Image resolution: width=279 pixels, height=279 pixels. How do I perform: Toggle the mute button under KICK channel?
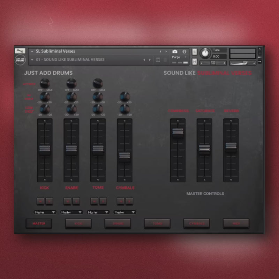(41, 201)
